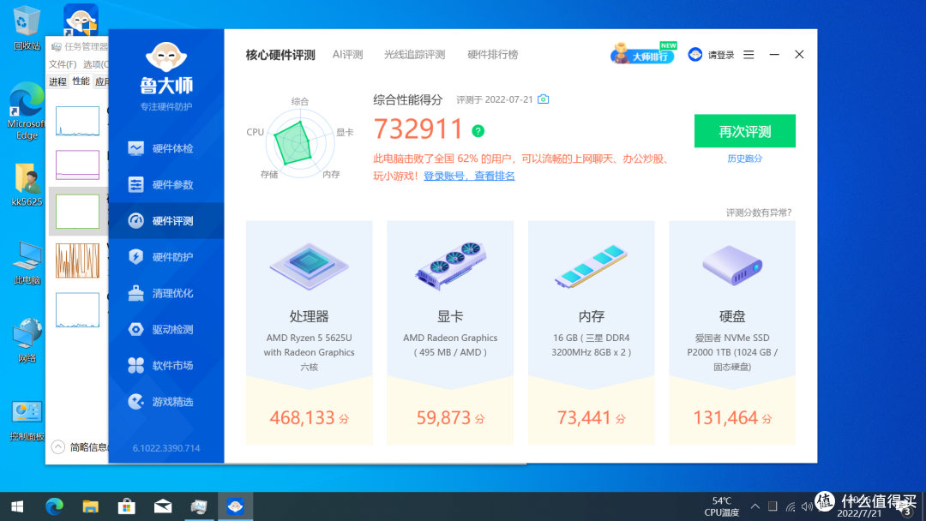The height and width of the screenshot is (521, 926).
Task: Open Mail app from the taskbar
Action: click(x=163, y=506)
